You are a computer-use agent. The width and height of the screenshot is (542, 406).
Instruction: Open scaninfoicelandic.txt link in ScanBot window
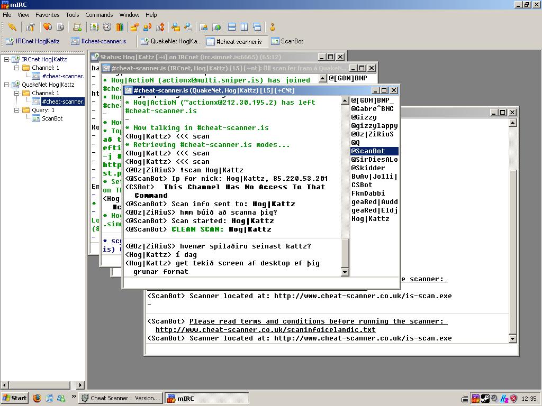(x=266, y=330)
